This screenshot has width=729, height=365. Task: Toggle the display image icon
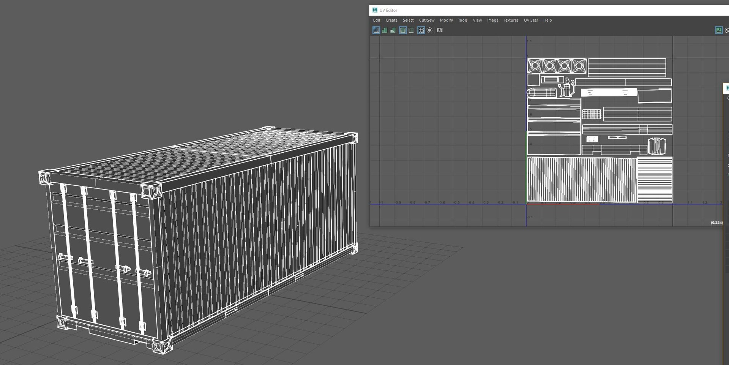(x=719, y=30)
